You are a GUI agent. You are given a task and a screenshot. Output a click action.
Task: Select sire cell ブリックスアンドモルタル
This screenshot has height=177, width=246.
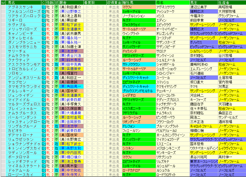(x=139, y=91)
